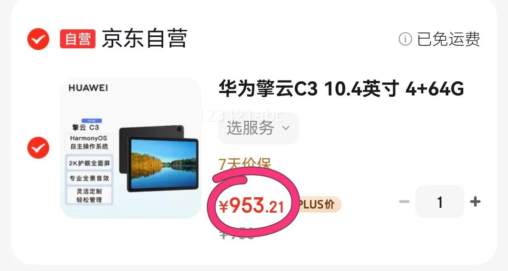The height and width of the screenshot is (271, 508).
Task: Click the info icon beside 已免运费
Action: point(405,39)
